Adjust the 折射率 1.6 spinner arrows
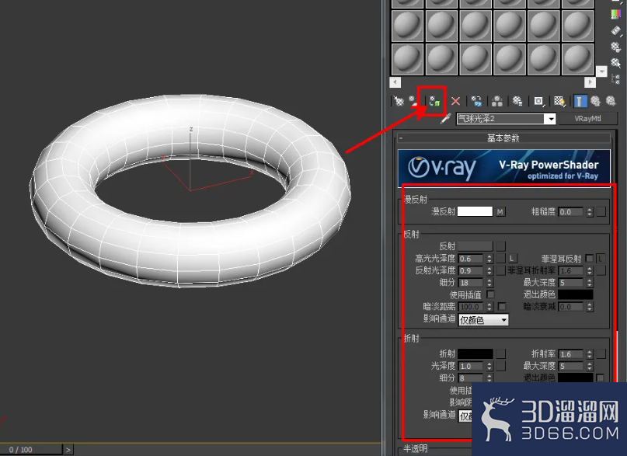The height and width of the screenshot is (456, 627). [590, 353]
